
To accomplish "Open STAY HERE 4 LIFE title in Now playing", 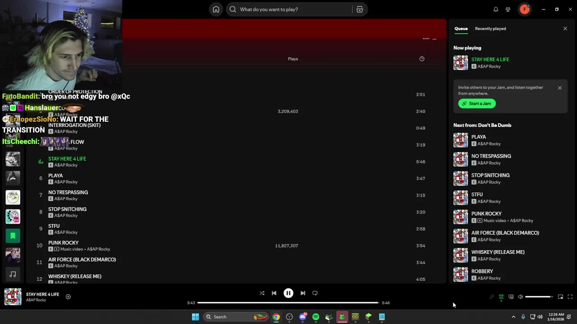I will tap(490, 59).
